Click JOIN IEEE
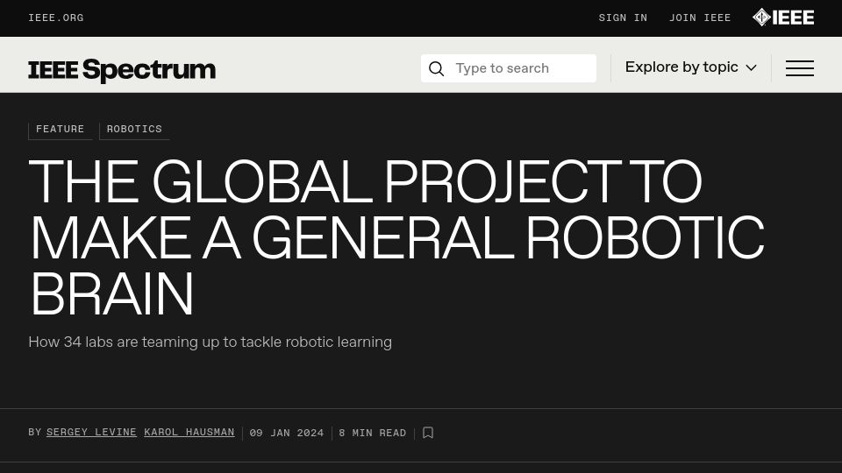The width and height of the screenshot is (842, 473). (x=700, y=18)
